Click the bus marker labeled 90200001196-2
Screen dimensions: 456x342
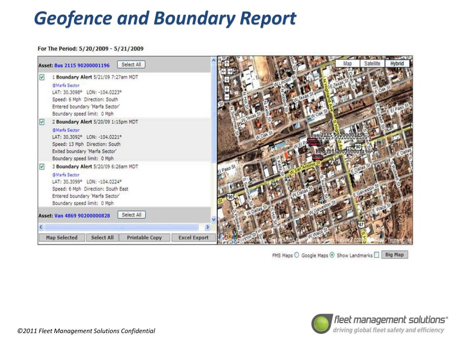[317, 157]
